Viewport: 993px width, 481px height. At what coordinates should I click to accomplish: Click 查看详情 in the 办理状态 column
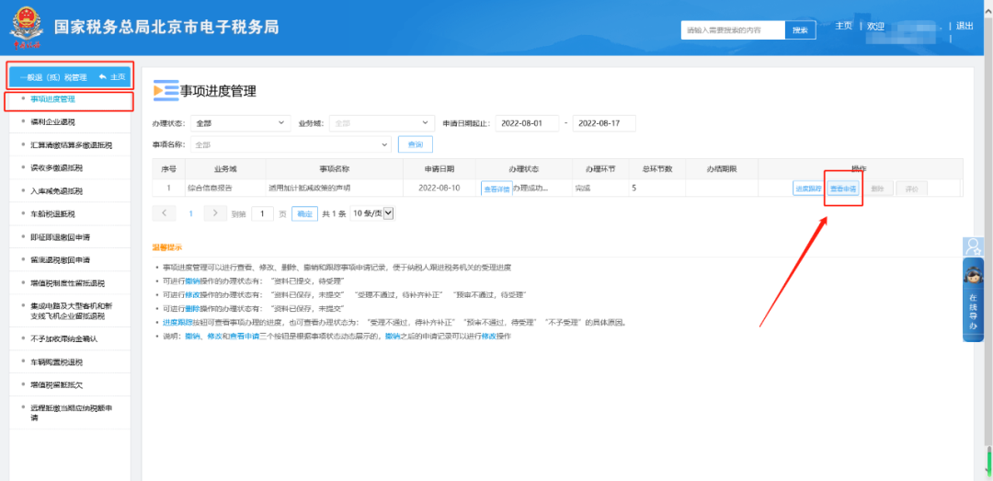(496, 189)
